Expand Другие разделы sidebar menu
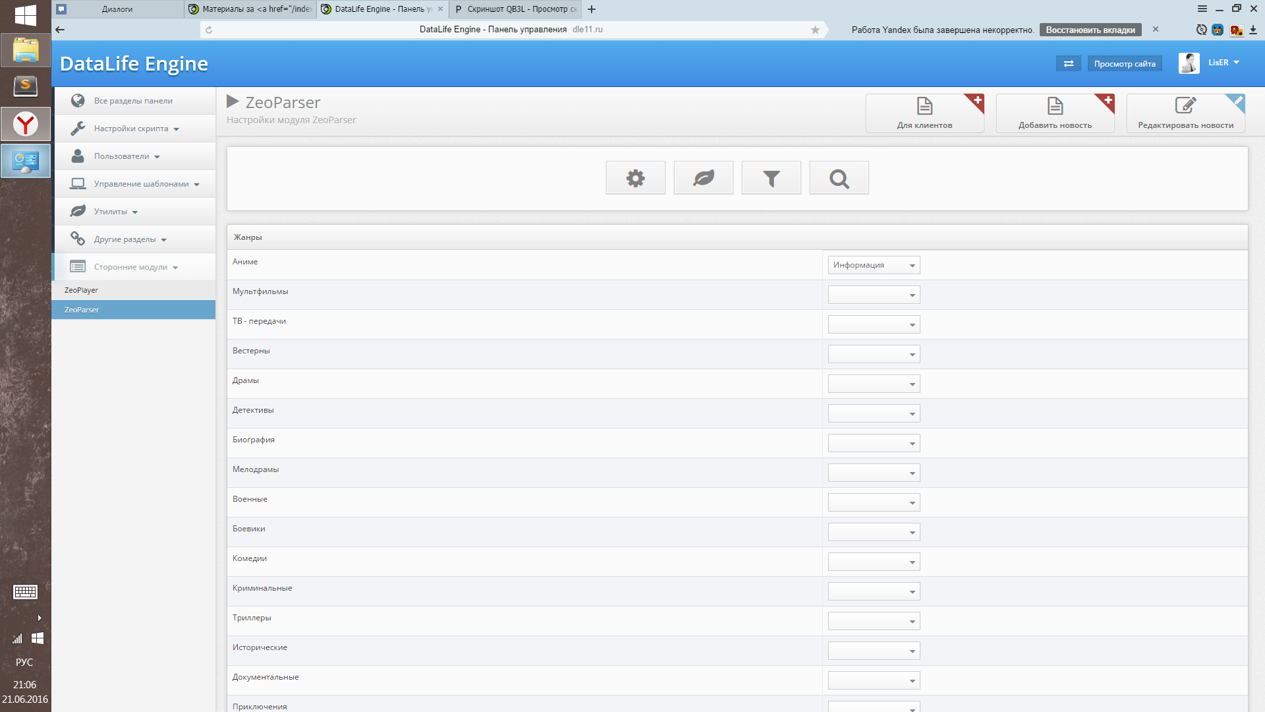This screenshot has height=712, width=1265. coord(134,239)
